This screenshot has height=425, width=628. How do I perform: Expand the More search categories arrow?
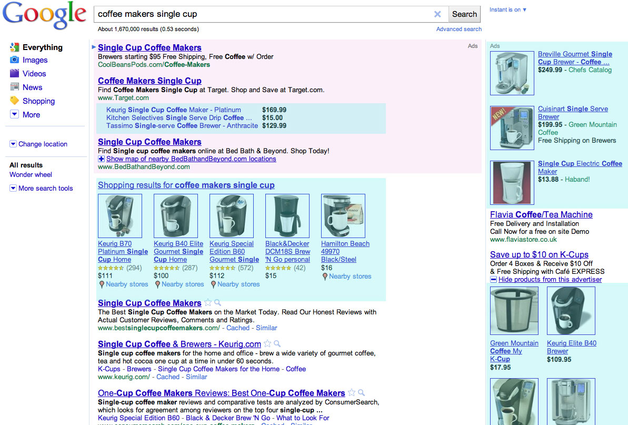click(x=14, y=114)
